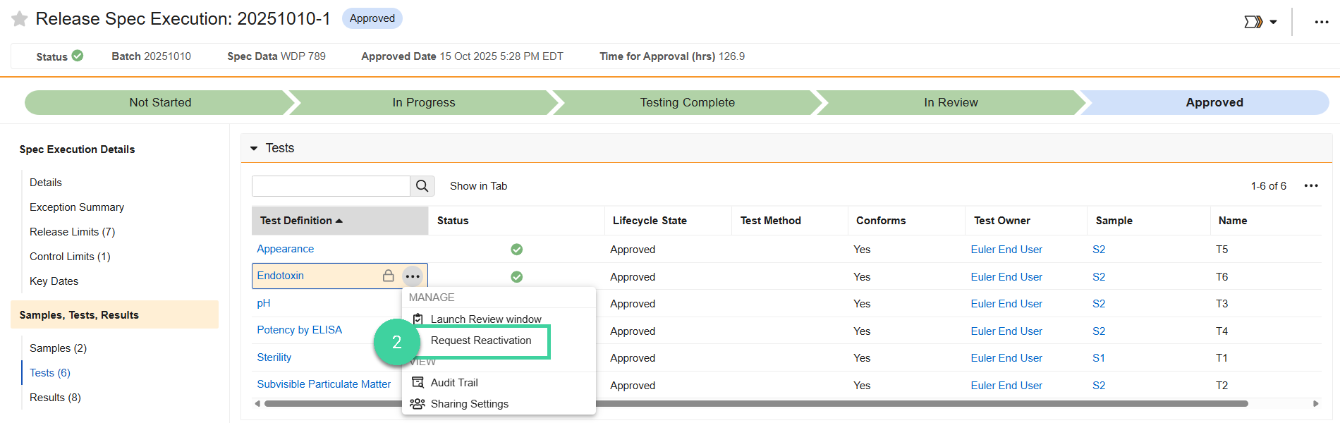Screen dimensions: 1340x423
Task: Click the Show in Tab link
Action: pos(478,186)
